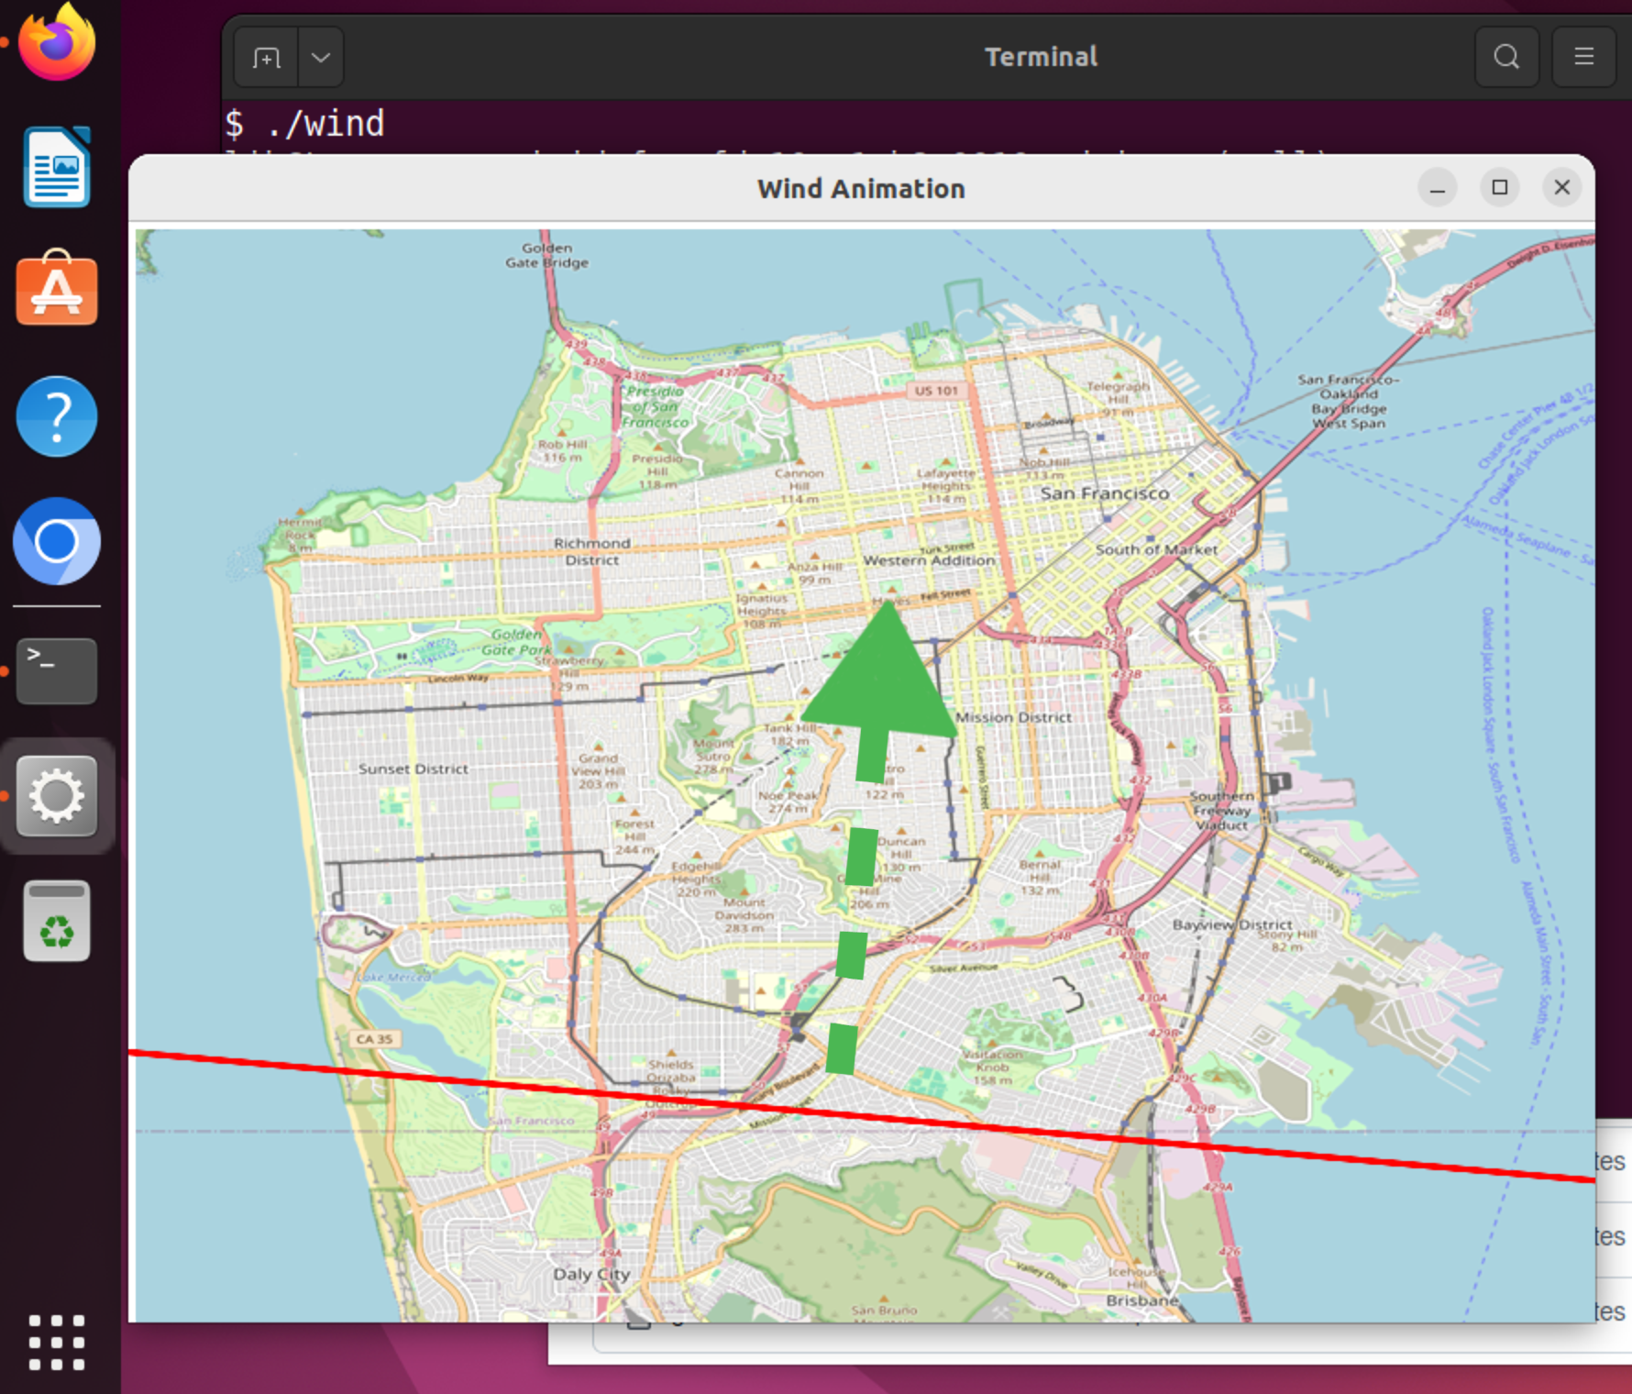Viewport: 1632px width, 1394px height.
Task: Launch LibreOffice Writer from the dock
Action: point(57,168)
